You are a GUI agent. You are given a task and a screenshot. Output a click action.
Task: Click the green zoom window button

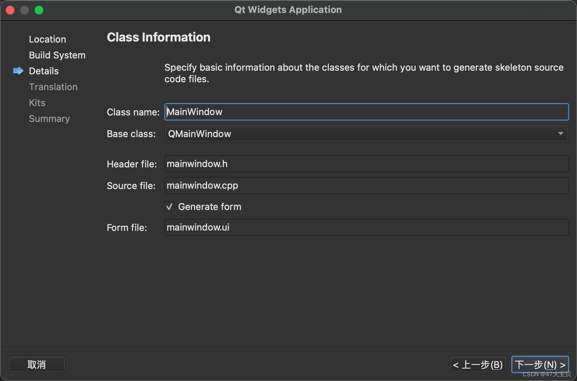pyautogui.click(x=39, y=10)
